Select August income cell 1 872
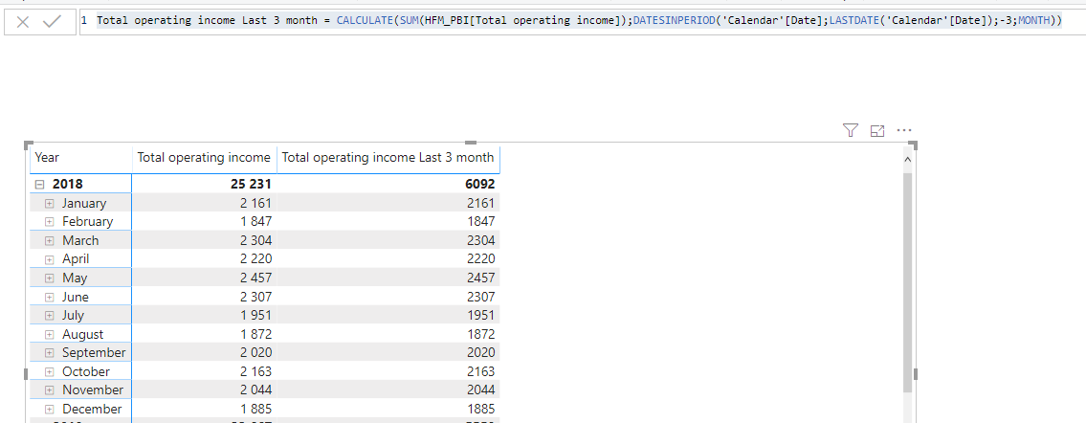 255,334
